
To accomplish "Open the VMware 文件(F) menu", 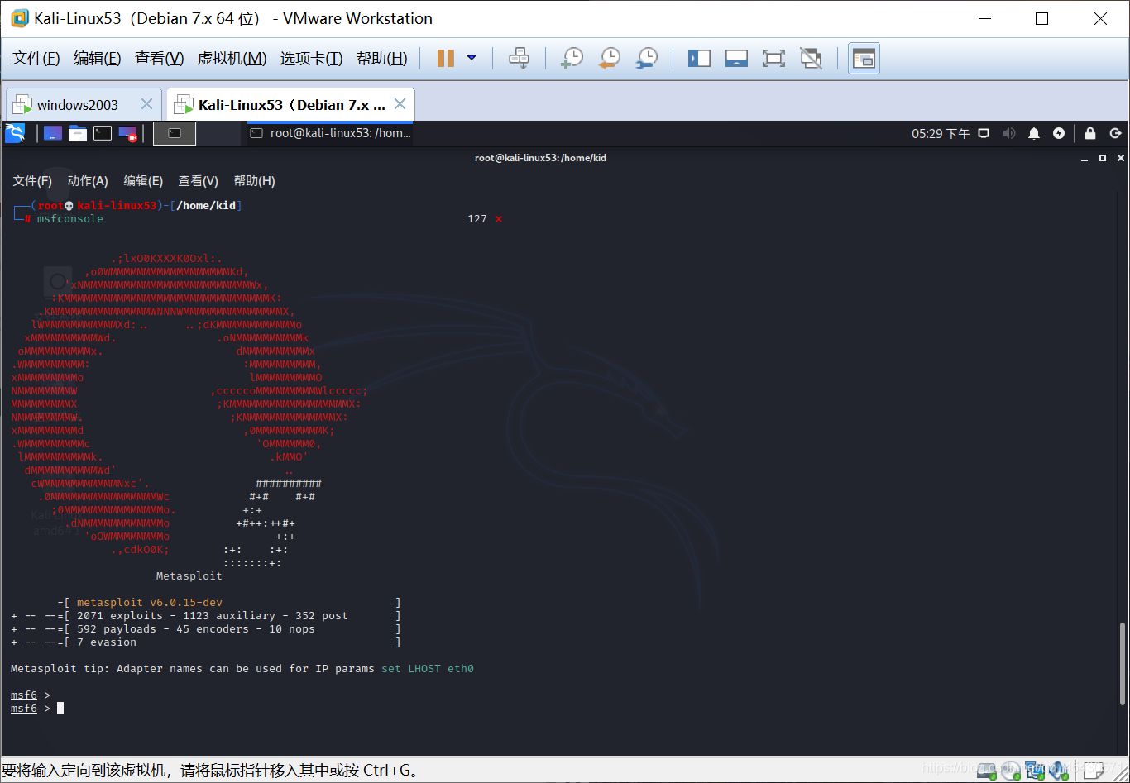I will point(36,58).
